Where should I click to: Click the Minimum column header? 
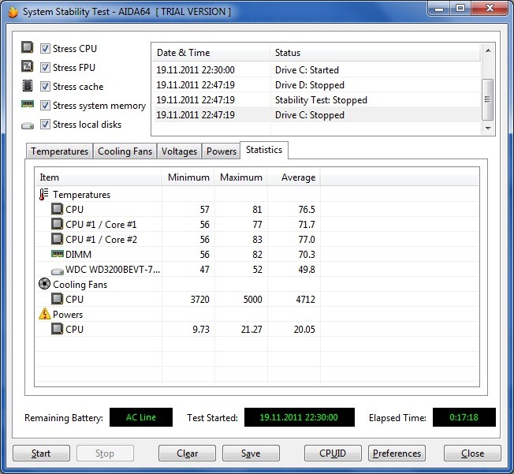[x=188, y=177]
